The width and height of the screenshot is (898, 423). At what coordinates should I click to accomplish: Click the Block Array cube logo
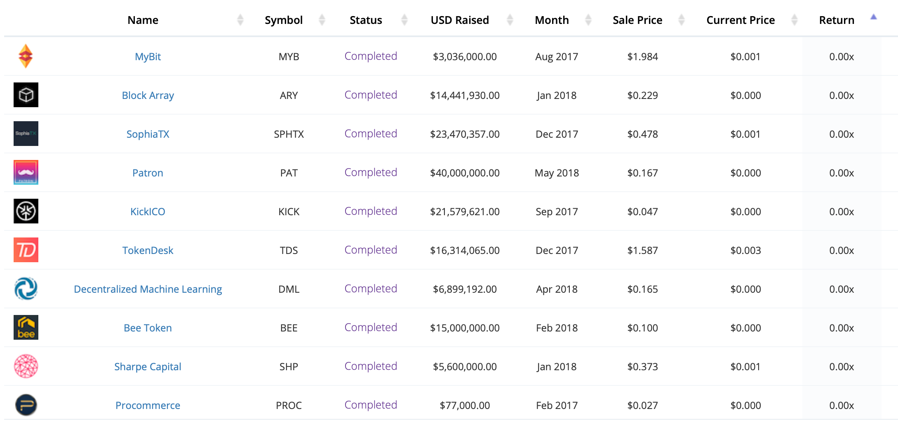(26, 95)
